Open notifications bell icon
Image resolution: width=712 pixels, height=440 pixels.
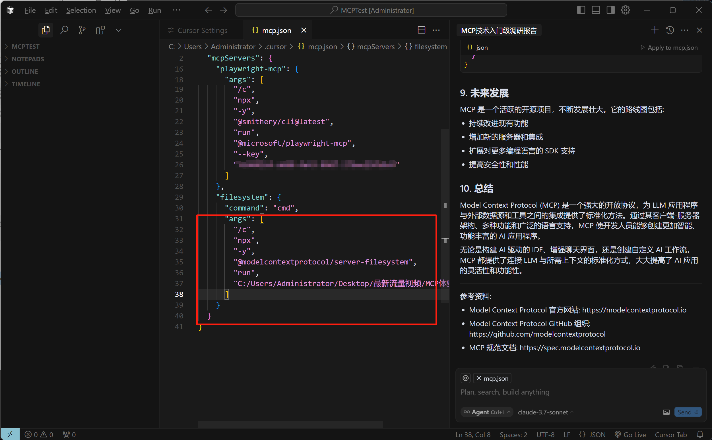pyautogui.click(x=700, y=435)
